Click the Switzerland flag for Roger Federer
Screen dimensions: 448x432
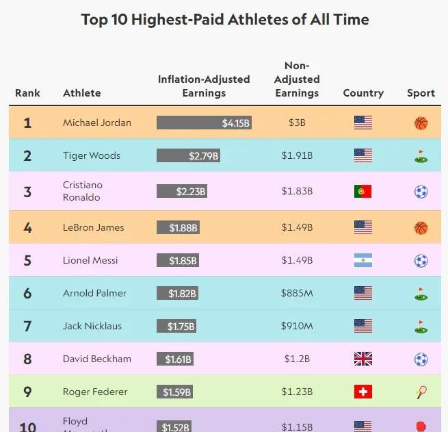click(363, 392)
